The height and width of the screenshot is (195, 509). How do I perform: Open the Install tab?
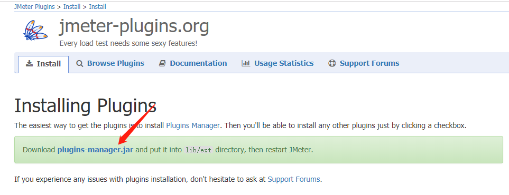43,64
